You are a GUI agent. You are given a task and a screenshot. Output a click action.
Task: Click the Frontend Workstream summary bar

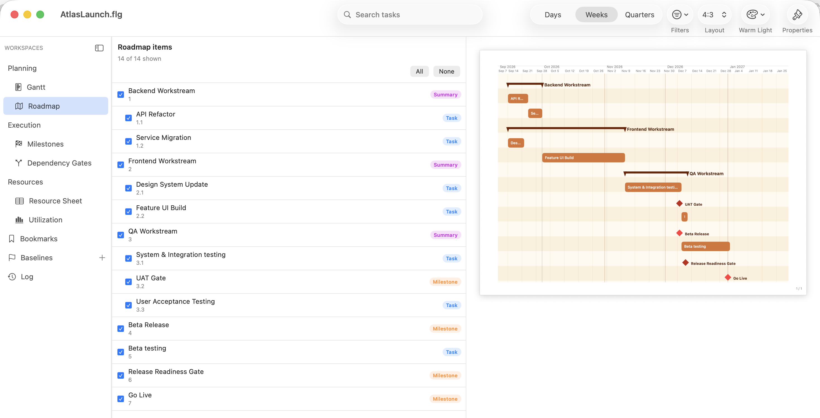[x=566, y=128]
